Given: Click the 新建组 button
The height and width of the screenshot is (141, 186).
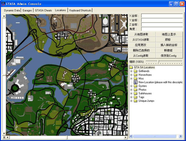Looking at the screenshot, I should 169,51.
